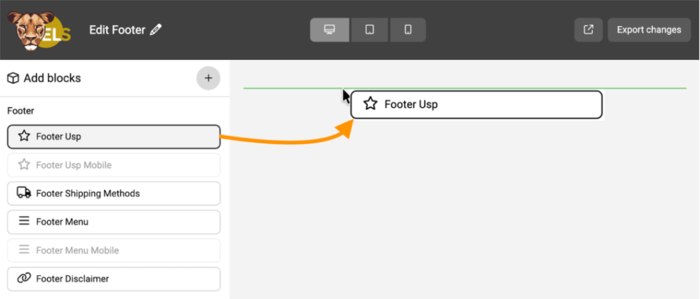Click the hamburger icon on Footer Menu
This screenshot has height=299, width=700.
(x=24, y=222)
